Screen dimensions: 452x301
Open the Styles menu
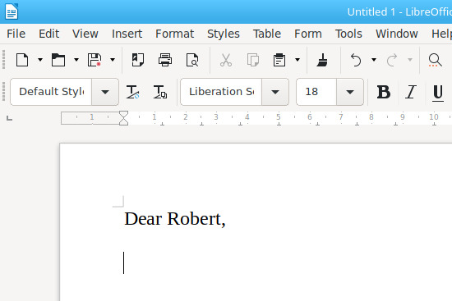(x=224, y=34)
